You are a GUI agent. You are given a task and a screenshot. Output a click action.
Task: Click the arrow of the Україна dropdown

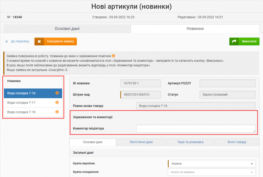[x=252, y=164]
